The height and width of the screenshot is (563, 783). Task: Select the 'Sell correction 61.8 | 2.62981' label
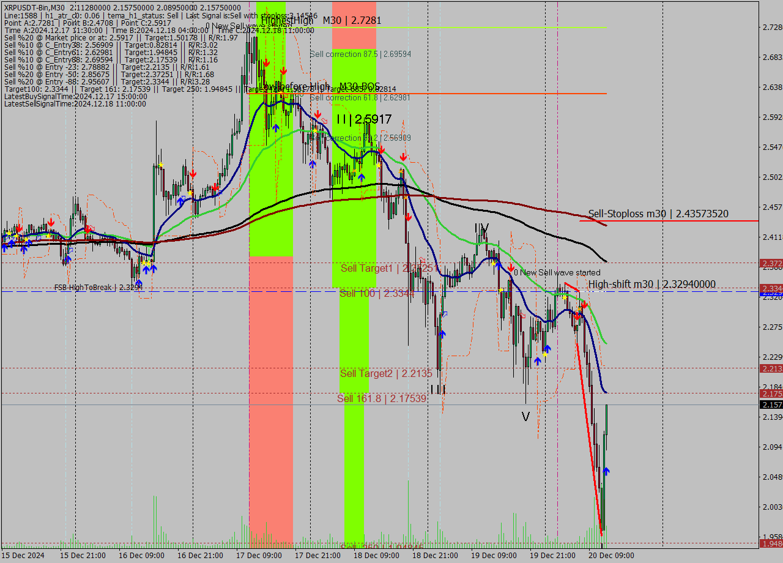click(360, 97)
